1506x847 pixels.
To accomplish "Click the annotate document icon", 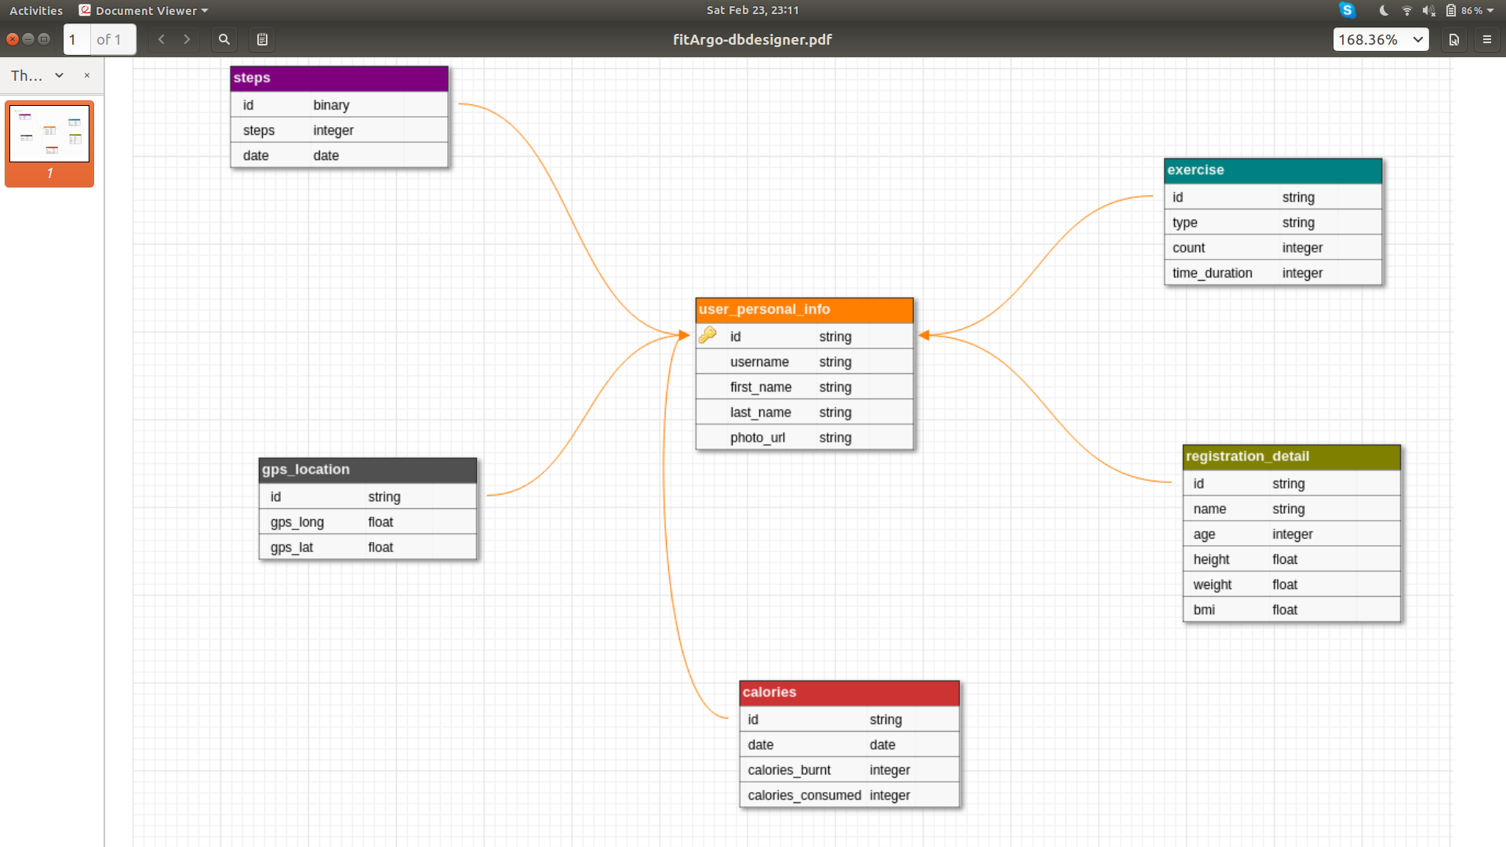I will (263, 39).
